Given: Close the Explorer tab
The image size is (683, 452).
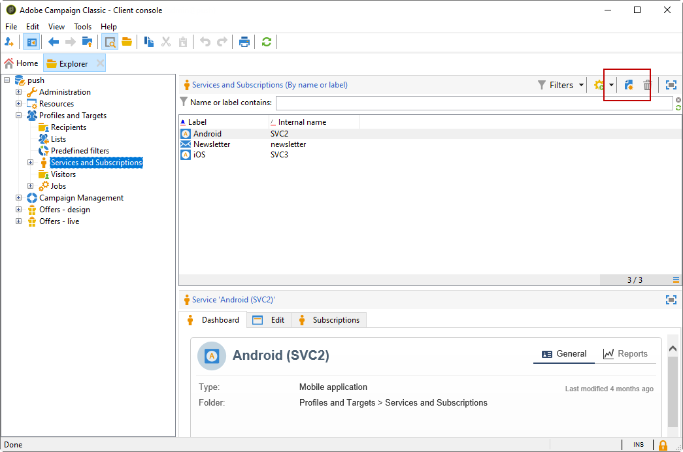Looking at the screenshot, I should coord(100,63).
